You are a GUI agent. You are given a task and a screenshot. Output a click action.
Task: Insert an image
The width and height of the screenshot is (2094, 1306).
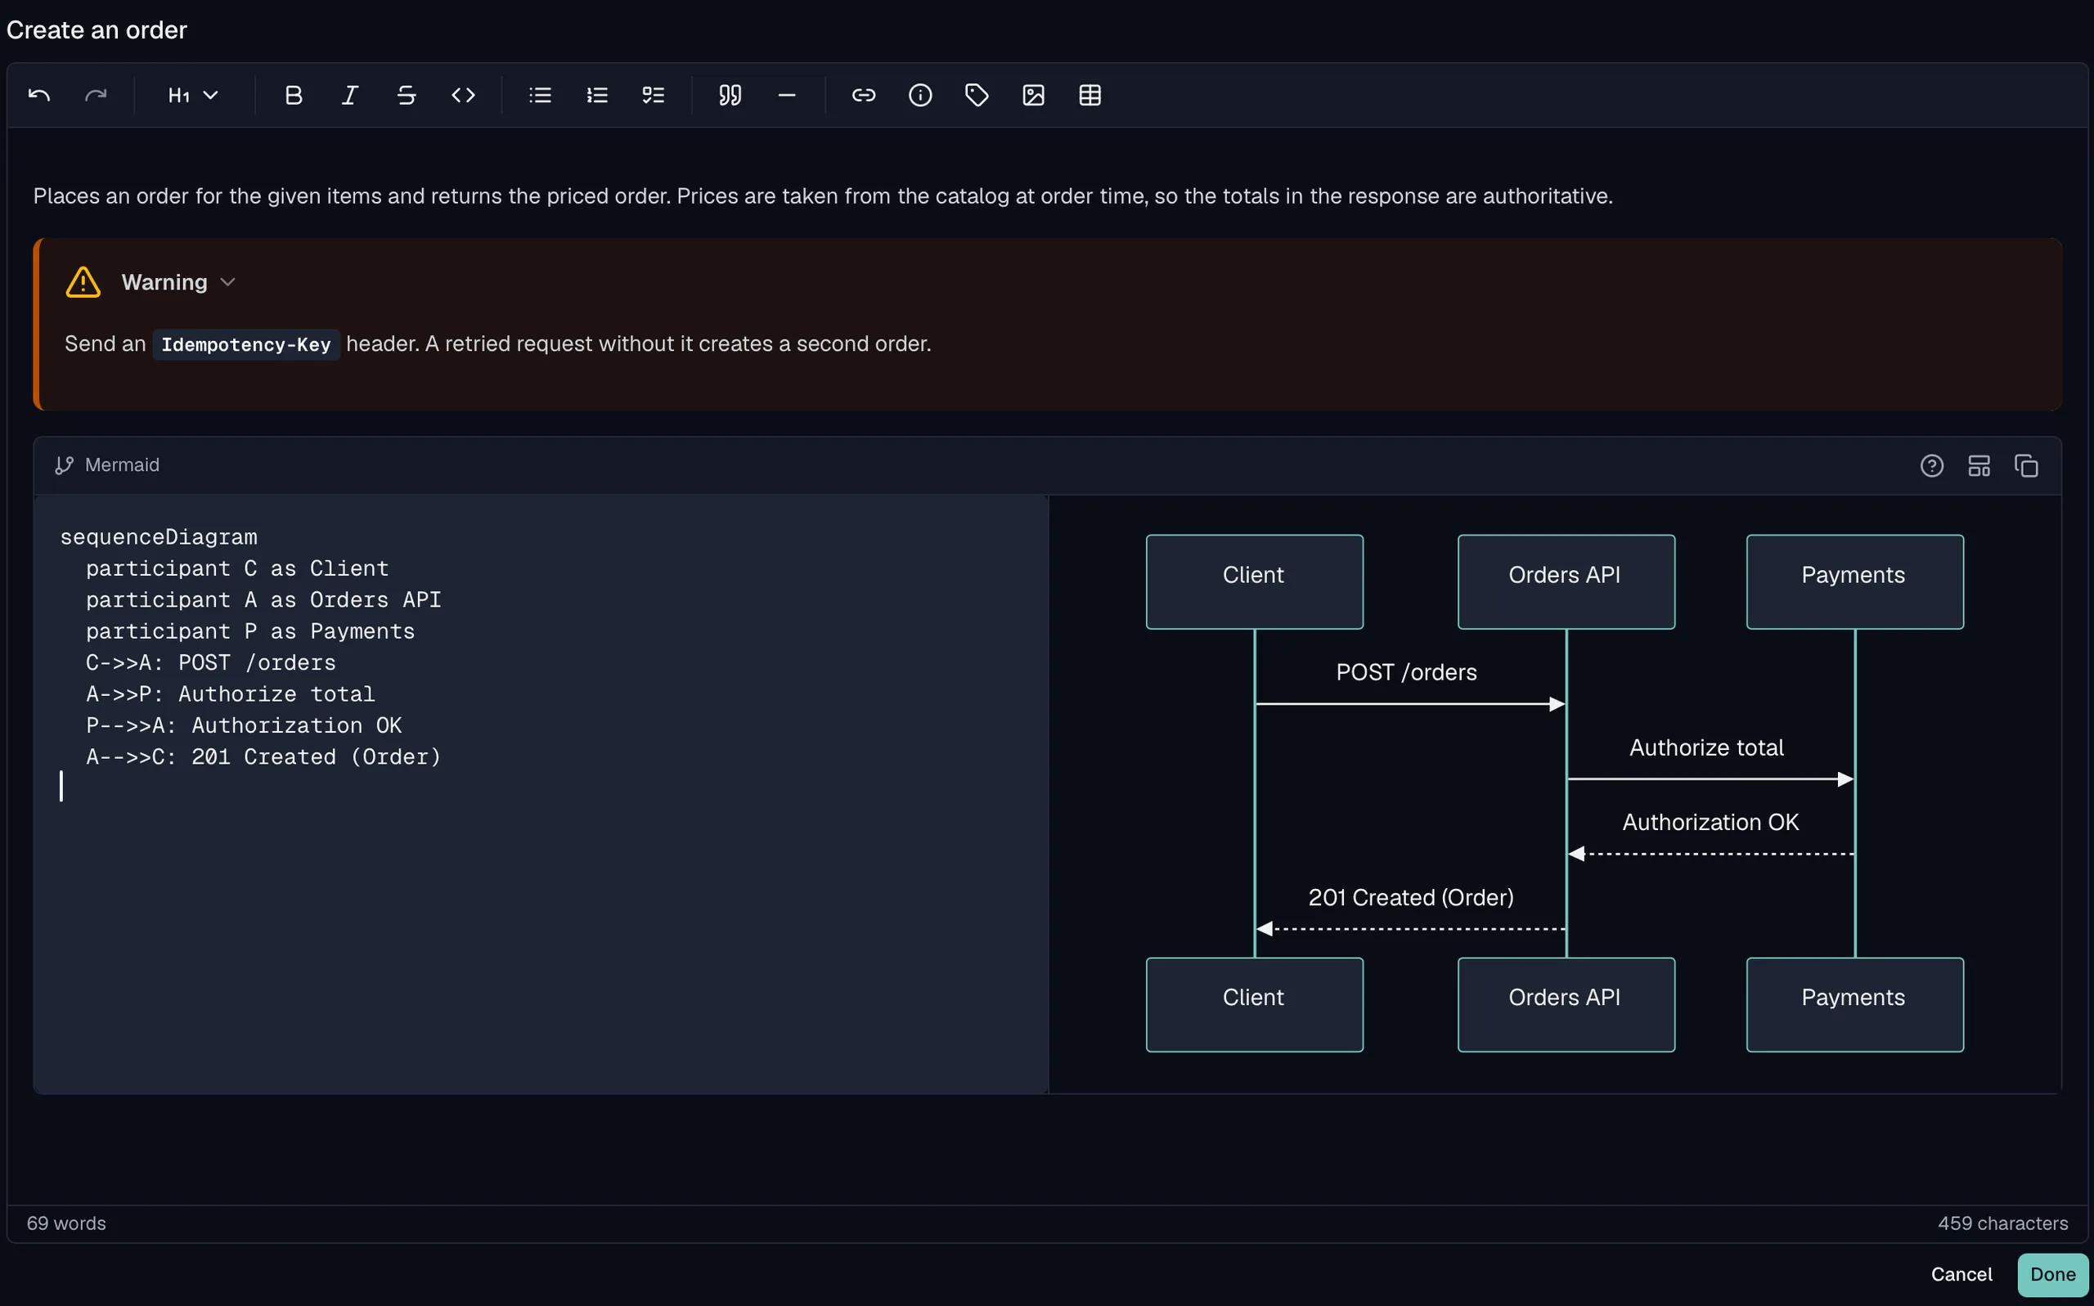tap(1033, 95)
